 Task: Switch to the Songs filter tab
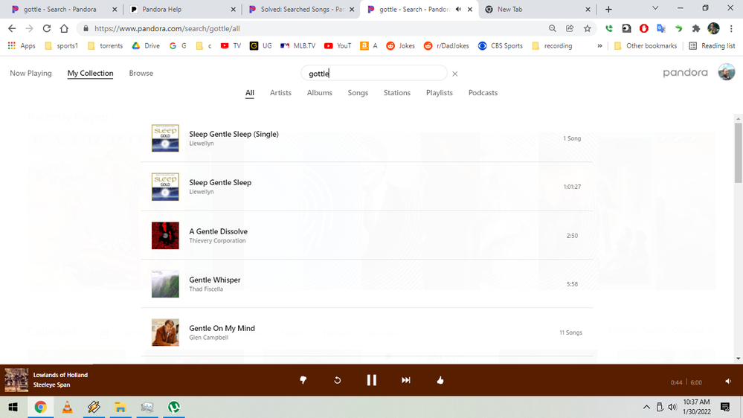[x=358, y=93]
